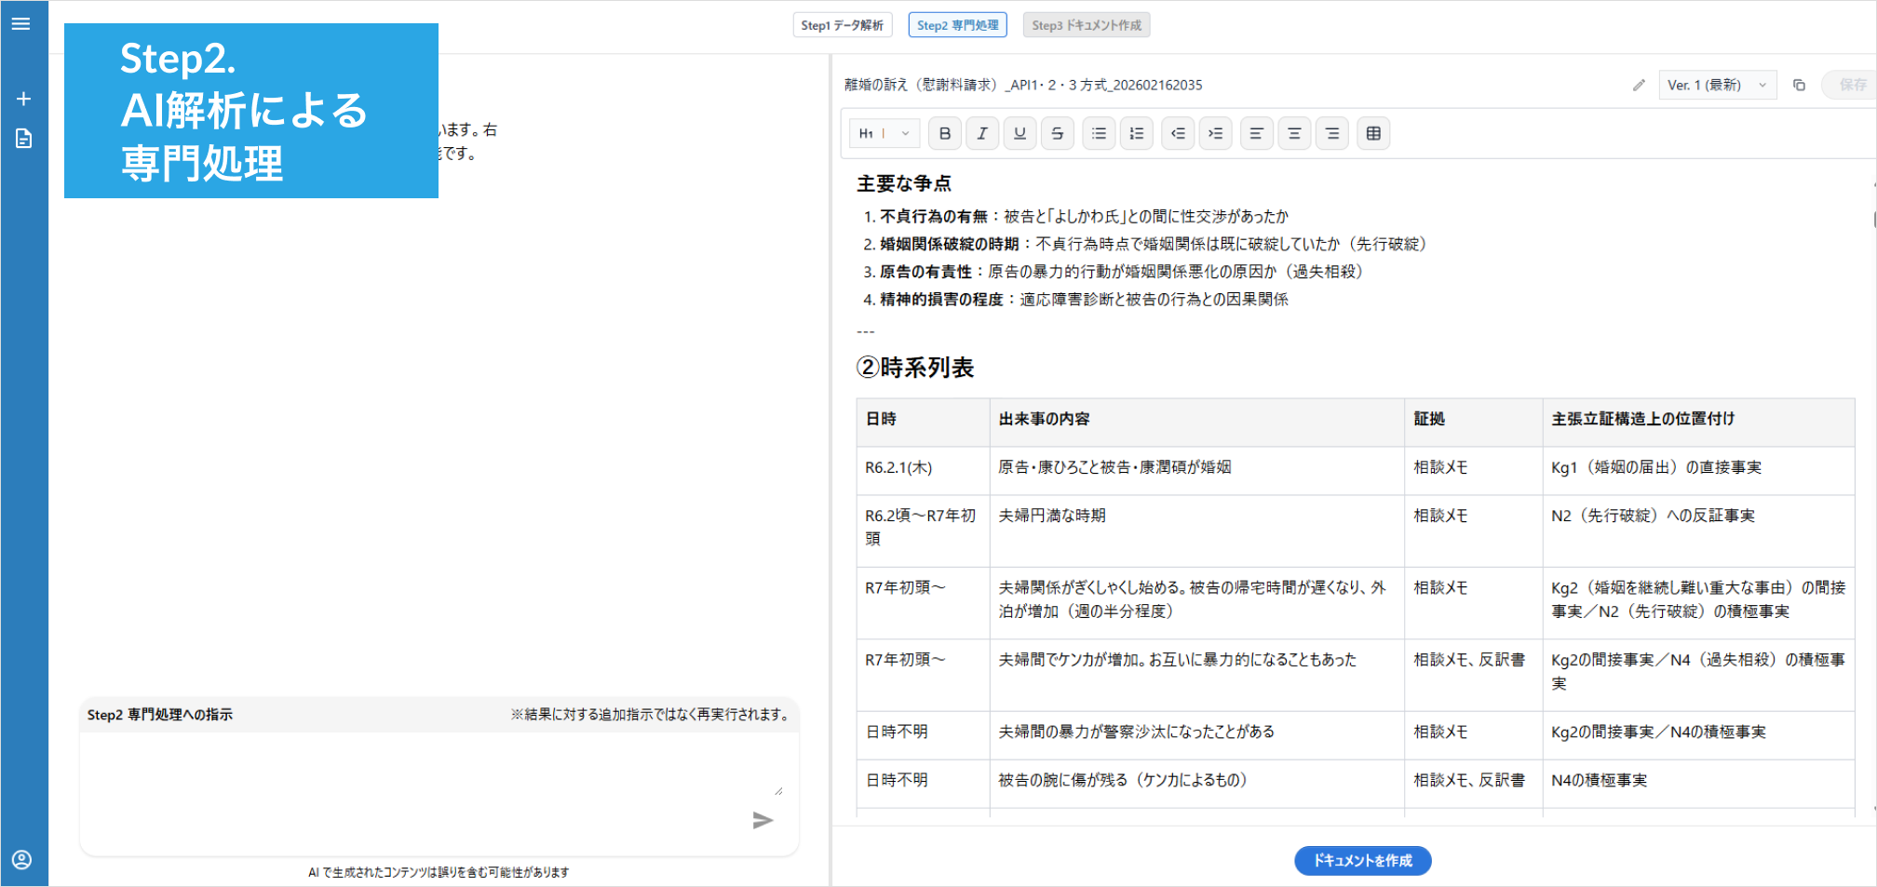This screenshot has height=887, width=1877.
Task: Insert a table using the table icon
Action: (1372, 134)
